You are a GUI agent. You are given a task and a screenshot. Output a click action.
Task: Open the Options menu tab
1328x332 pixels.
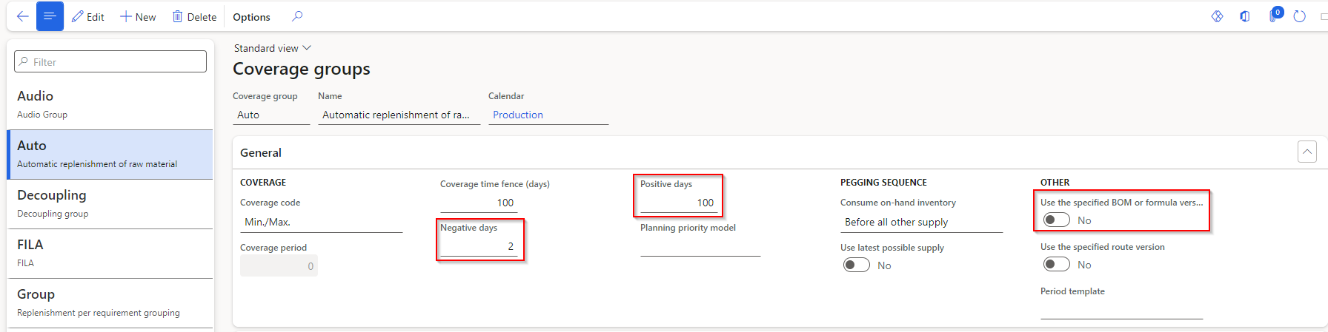click(251, 16)
